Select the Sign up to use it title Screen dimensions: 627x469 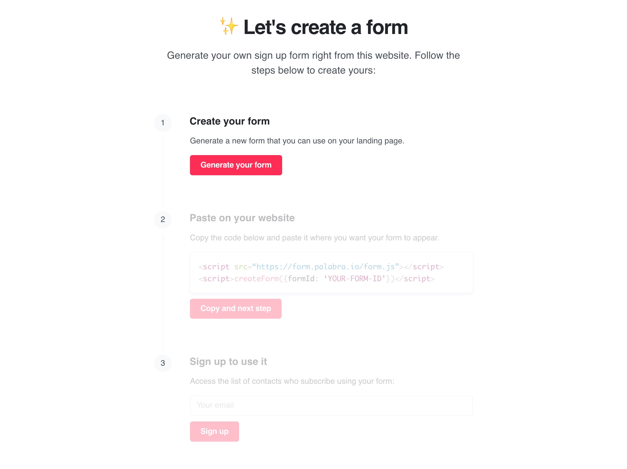pyautogui.click(x=228, y=362)
